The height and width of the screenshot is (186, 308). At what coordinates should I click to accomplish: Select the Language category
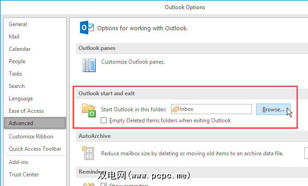(x=21, y=98)
